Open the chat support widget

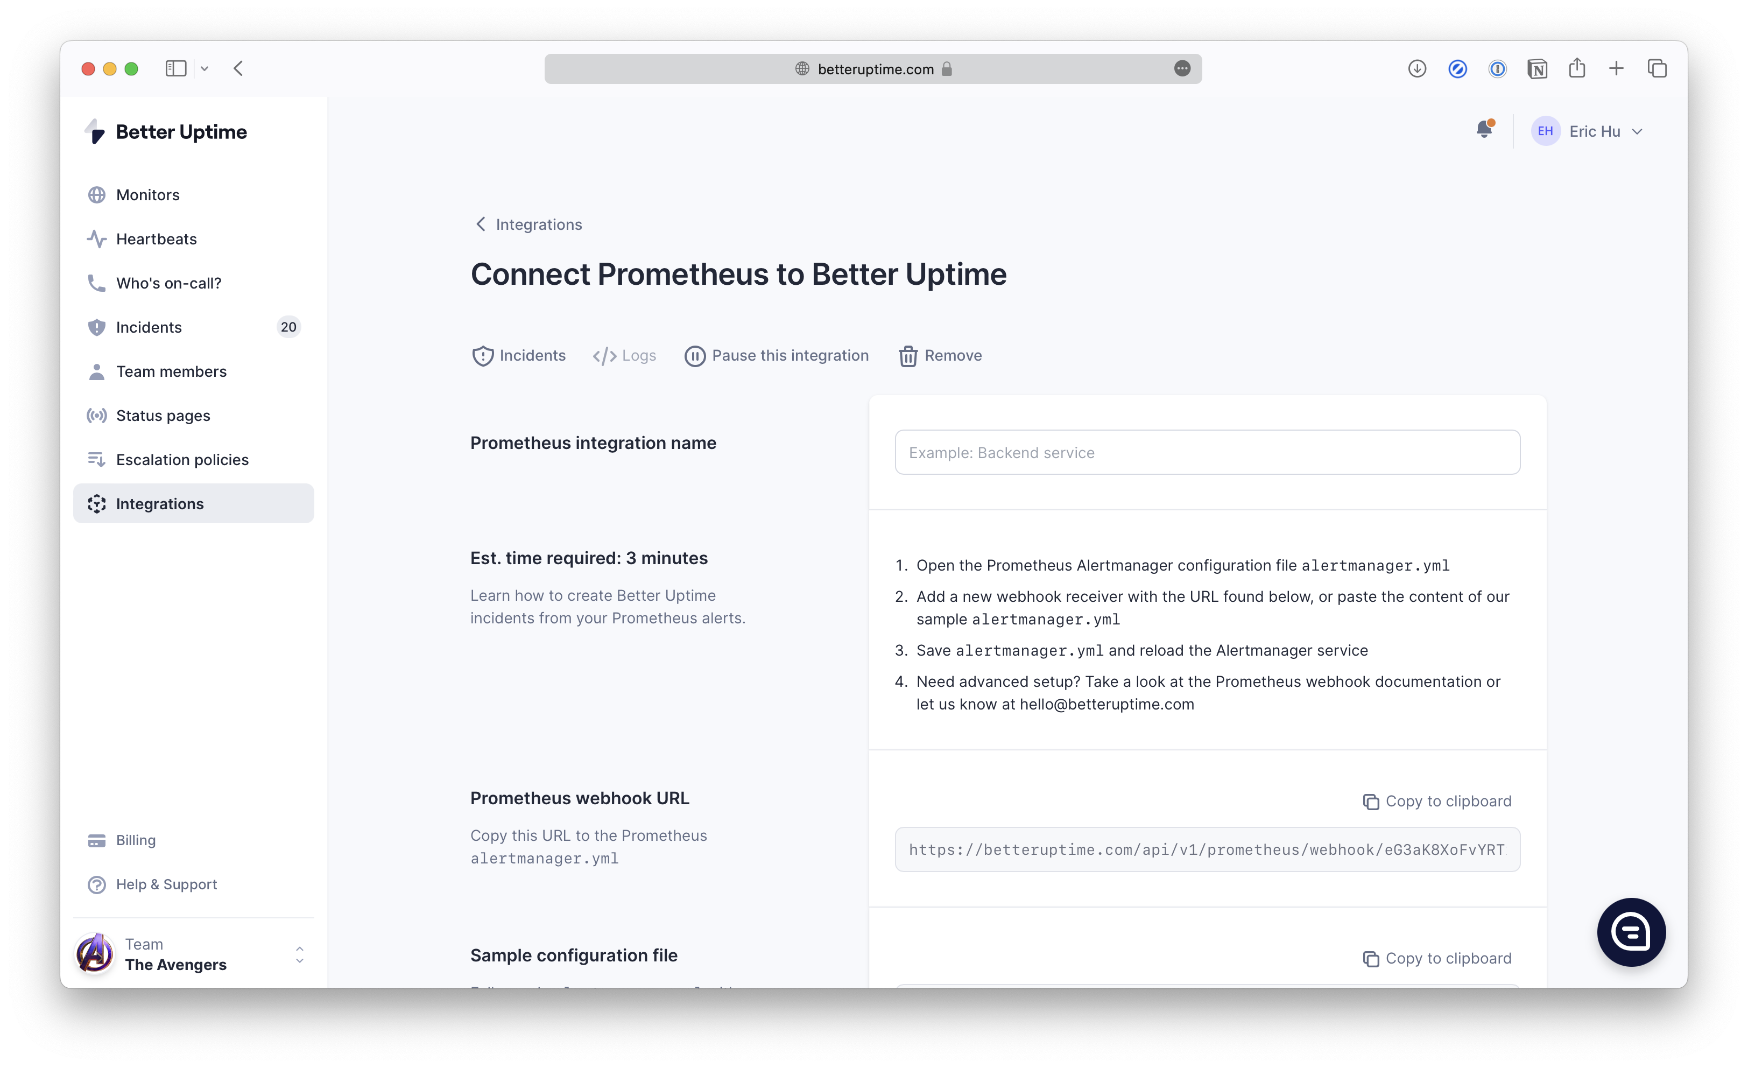pyautogui.click(x=1631, y=932)
